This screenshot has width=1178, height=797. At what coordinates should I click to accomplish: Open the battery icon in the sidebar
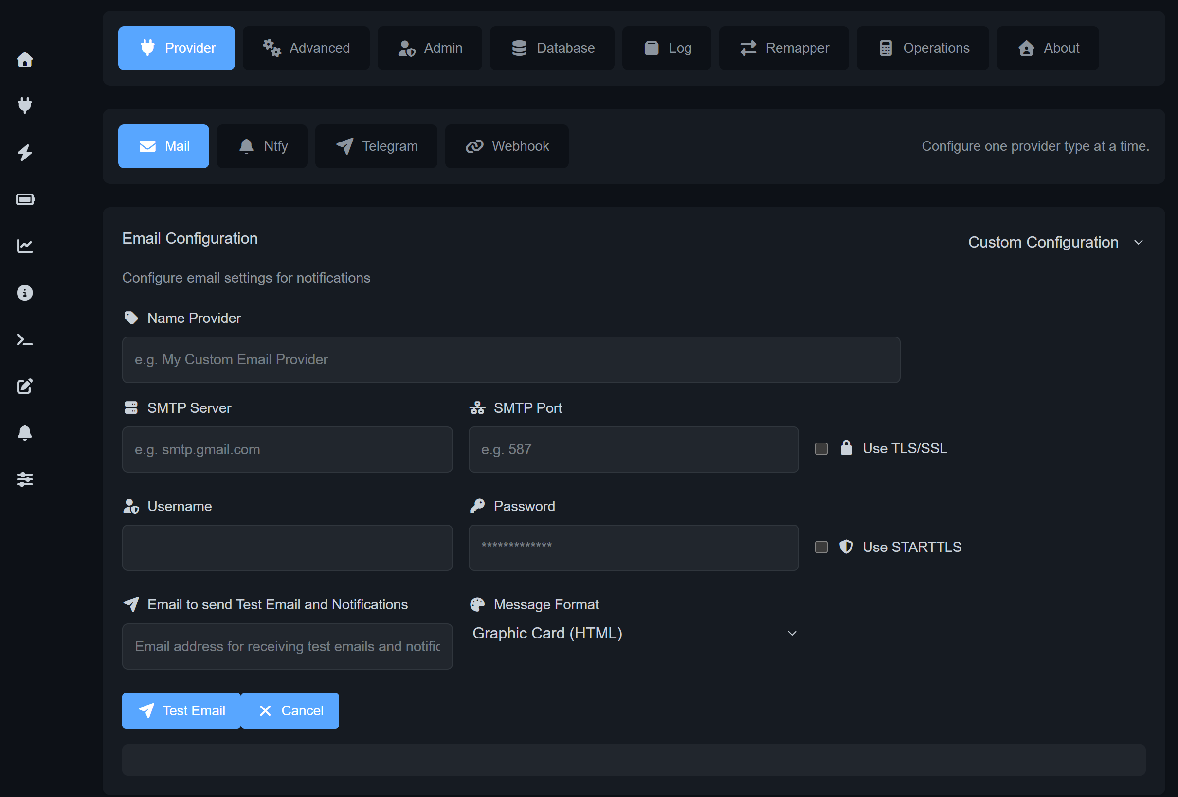[25, 199]
